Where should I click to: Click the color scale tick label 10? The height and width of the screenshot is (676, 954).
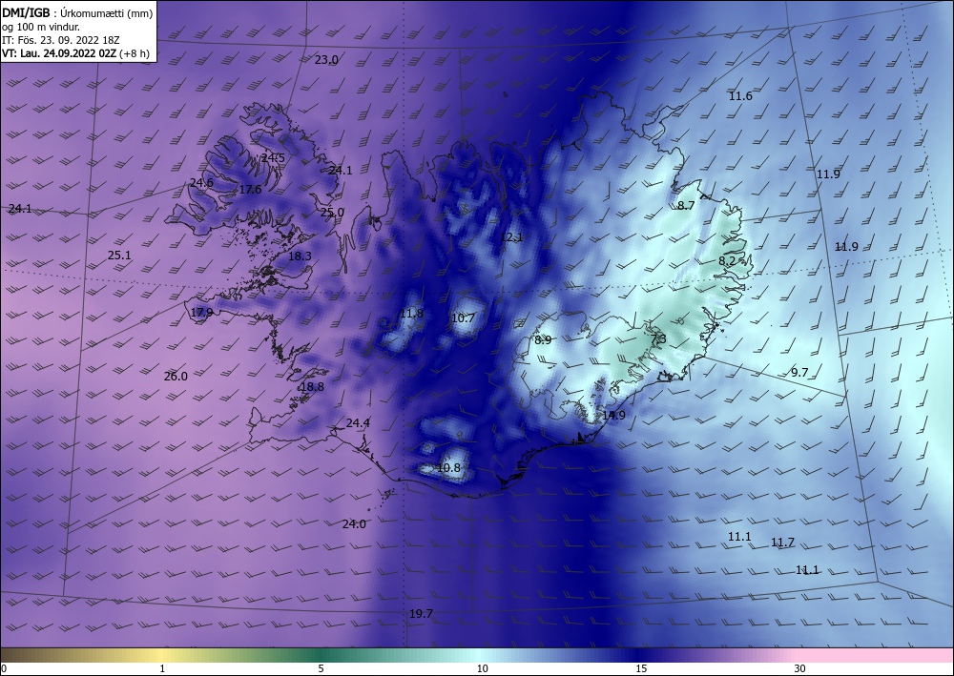(x=482, y=669)
